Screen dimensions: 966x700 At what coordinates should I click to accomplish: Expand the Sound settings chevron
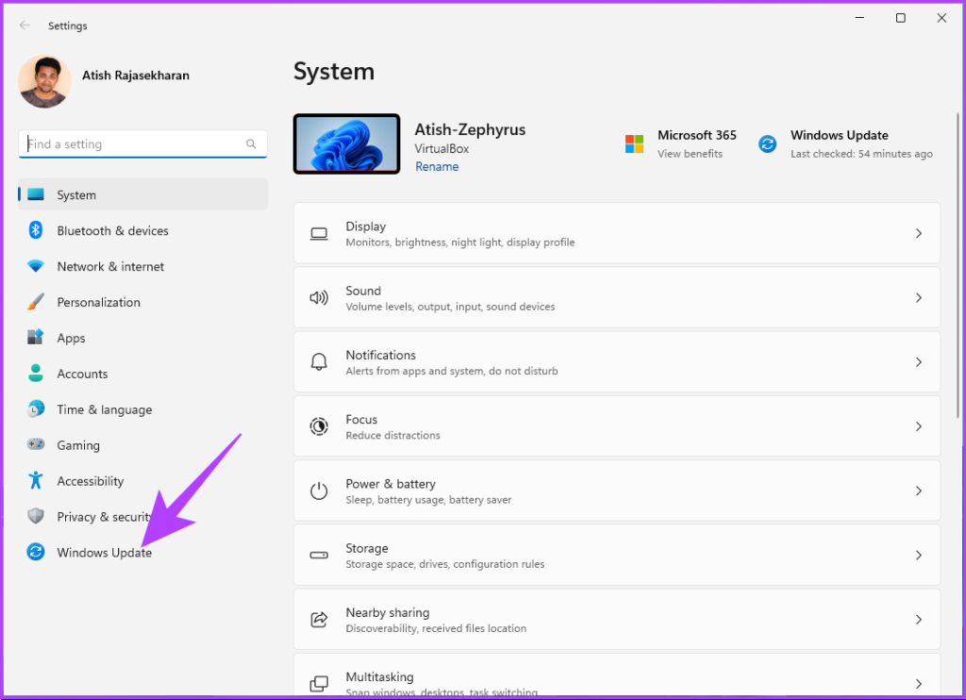[x=918, y=298]
